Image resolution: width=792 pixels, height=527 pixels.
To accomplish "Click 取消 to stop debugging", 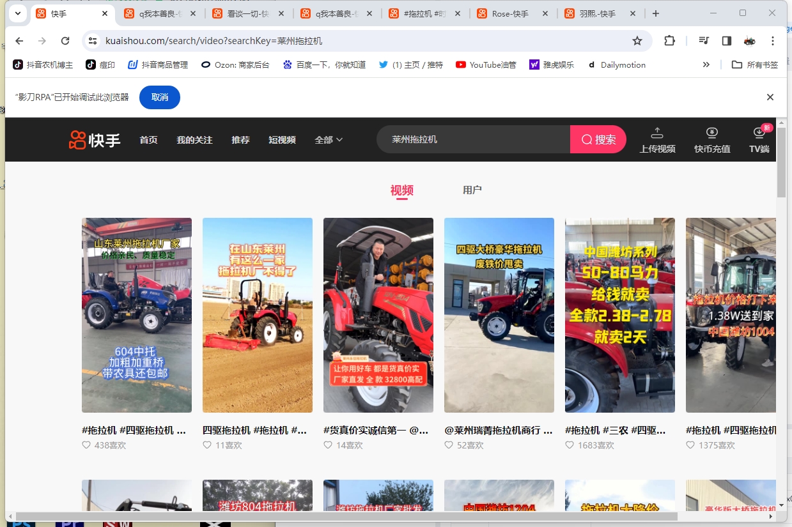I will coord(160,97).
